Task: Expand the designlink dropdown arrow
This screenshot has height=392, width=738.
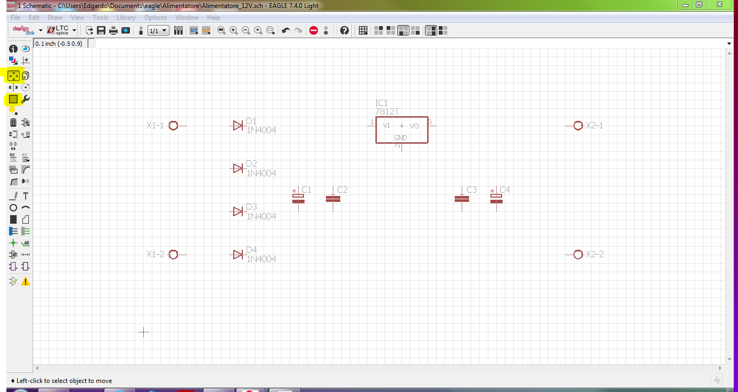Action: click(40, 30)
